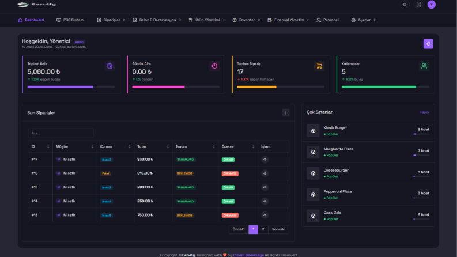457x257 pixels.
Task: Click the Paket badge in order #16
Action: coord(105,173)
